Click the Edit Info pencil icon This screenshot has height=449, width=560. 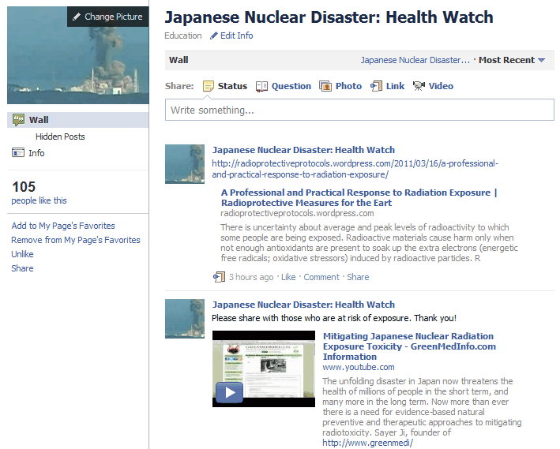pos(213,36)
